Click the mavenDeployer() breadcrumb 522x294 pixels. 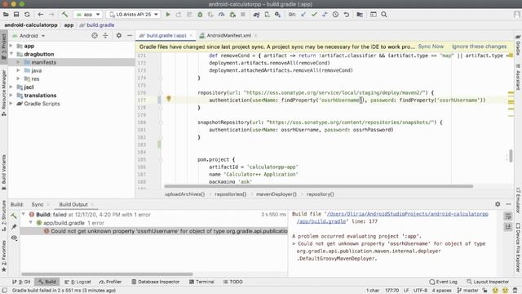coord(276,194)
